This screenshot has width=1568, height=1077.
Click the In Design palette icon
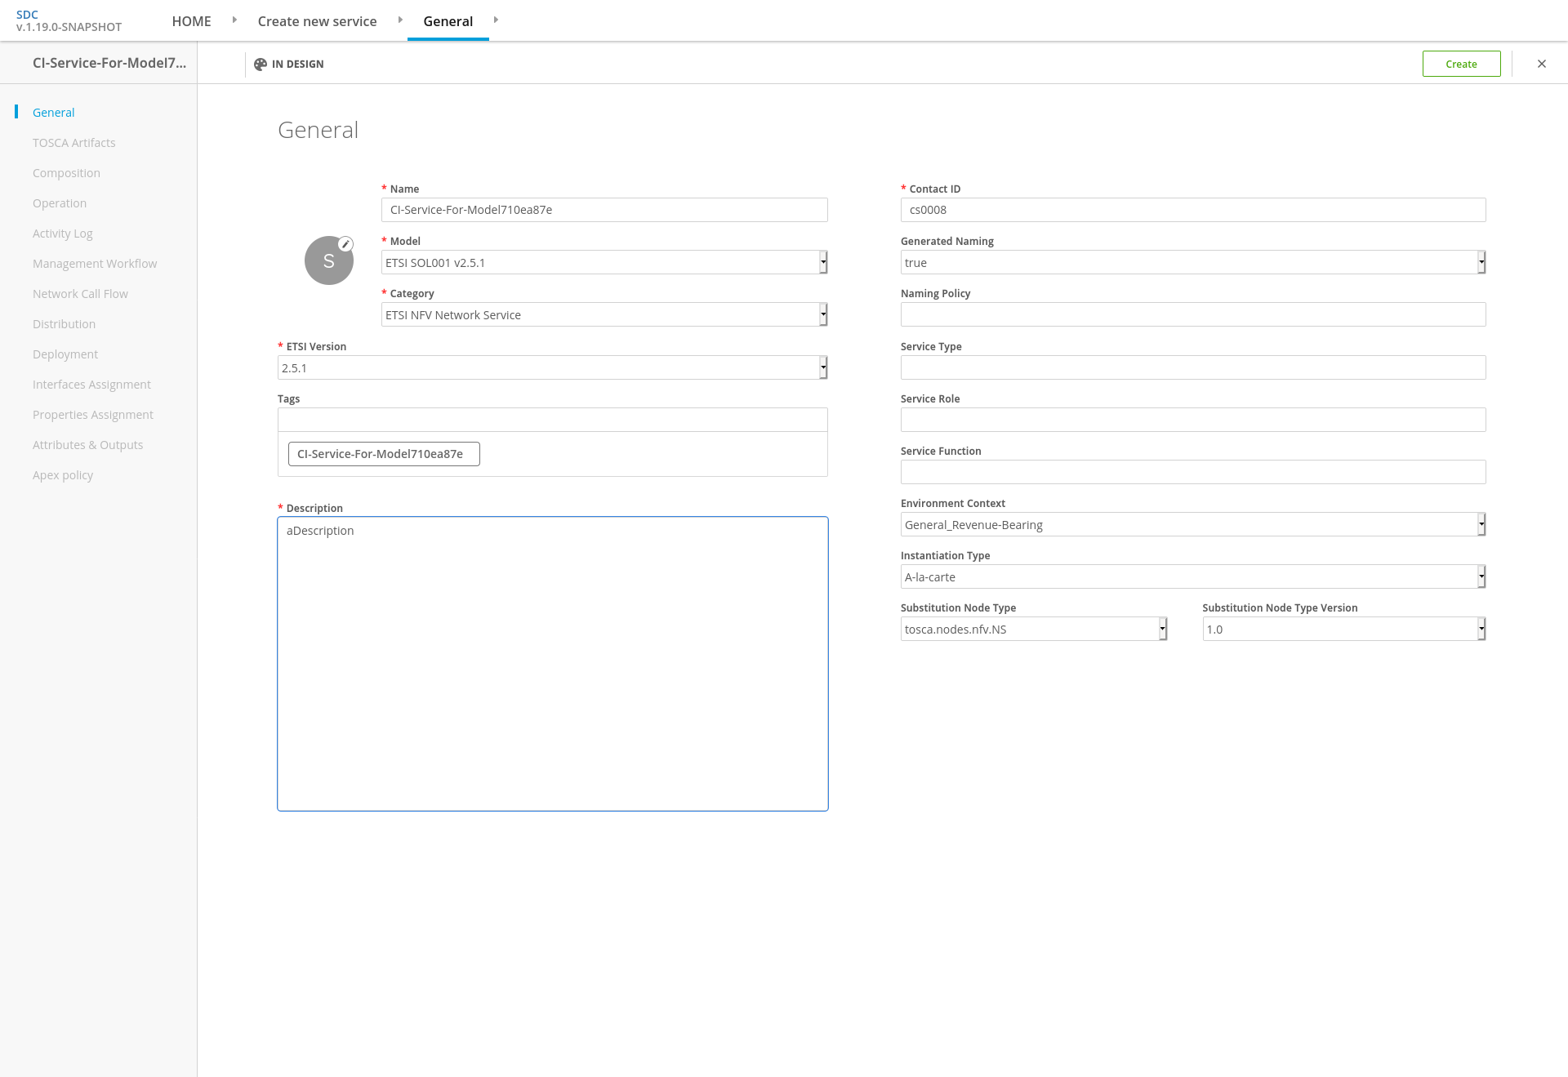pyautogui.click(x=261, y=64)
